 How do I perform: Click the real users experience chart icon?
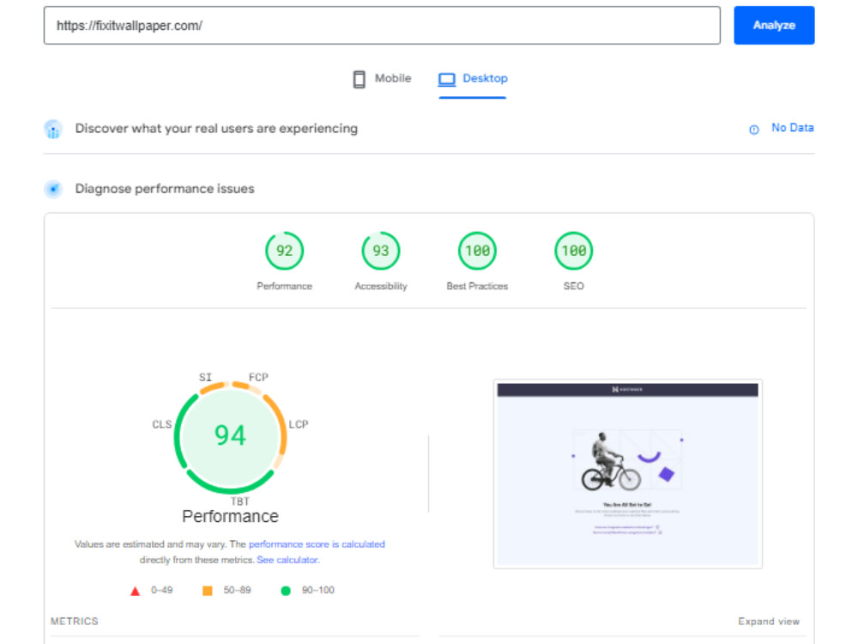click(53, 130)
